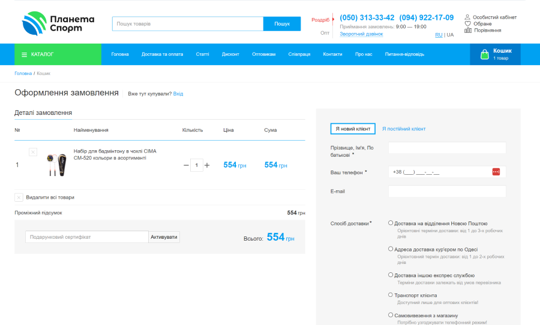The height and width of the screenshot is (325, 540).
Task: Select the Роздріб retail option
Action: coord(320,20)
